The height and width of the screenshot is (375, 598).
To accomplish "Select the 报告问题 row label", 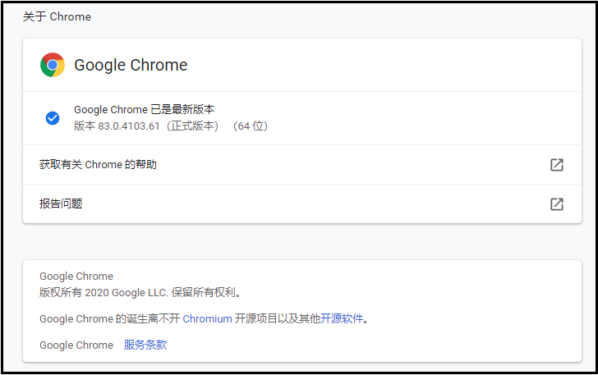I will tap(61, 204).
